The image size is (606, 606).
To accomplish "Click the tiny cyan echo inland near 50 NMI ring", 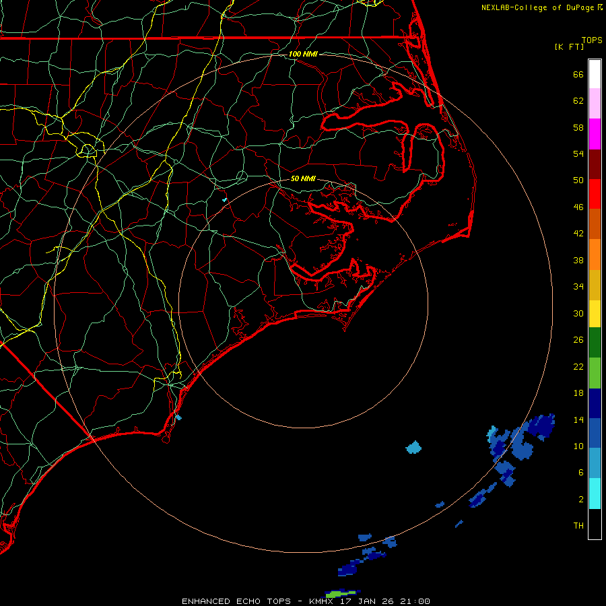I will (x=224, y=200).
